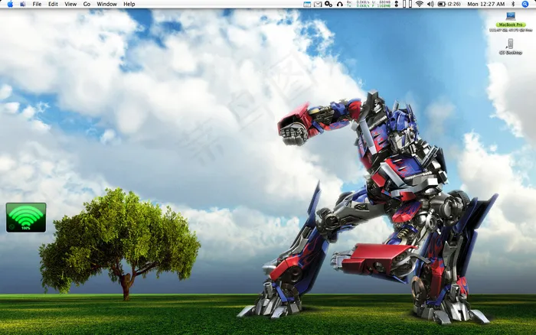Click the (2:26) battery time remaining
Screen dimensions: 536x335
[x=454, y=4]
